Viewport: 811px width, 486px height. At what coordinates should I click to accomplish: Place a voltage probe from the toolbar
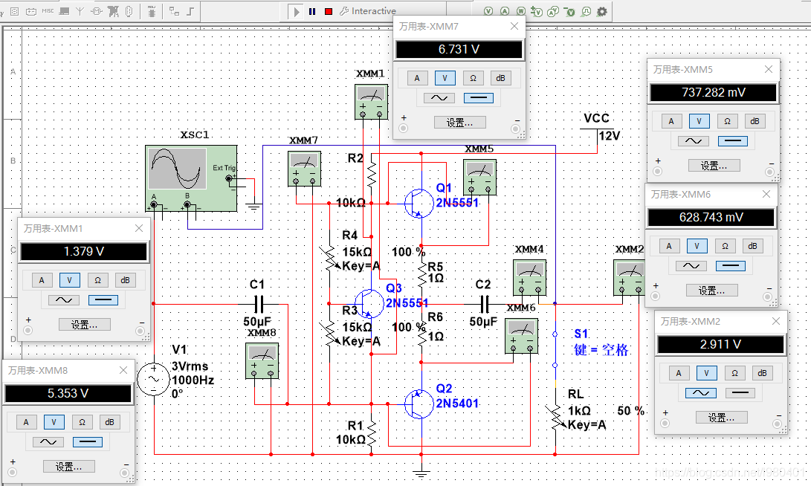tap(488, 11)
